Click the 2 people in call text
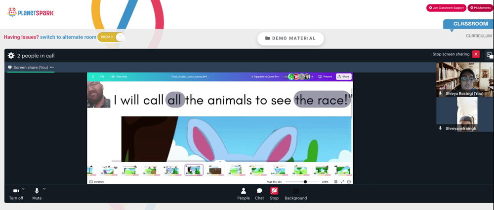Screen dimensions: 494x210 pyautogui.click(x=36, y=56)
